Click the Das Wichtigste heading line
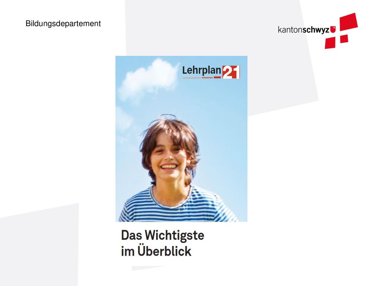Image resolution: width=381 pixels, height=286 pixels. [163, 235]
